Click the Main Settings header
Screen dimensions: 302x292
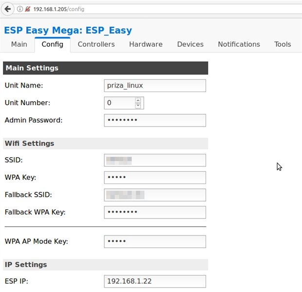coord(106,68)
